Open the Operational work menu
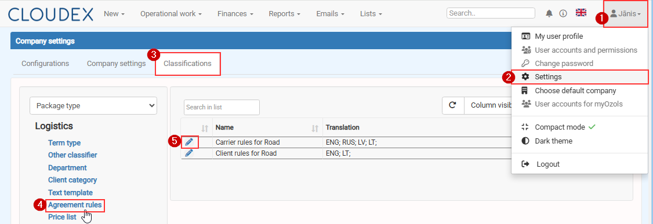The width and height of the screenshot is (653, 224). point(170,14)
